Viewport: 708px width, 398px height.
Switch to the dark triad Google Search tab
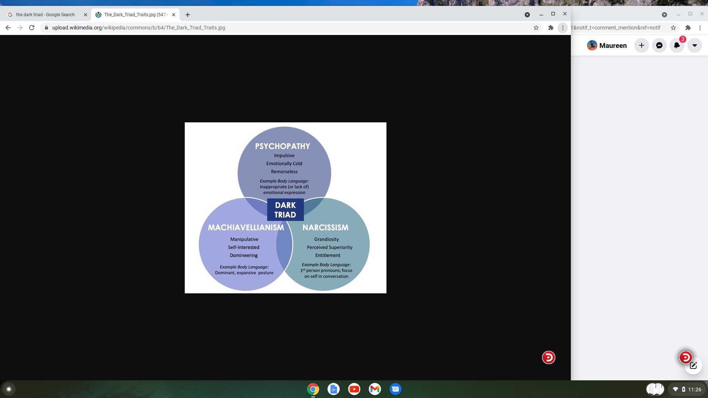45,15
